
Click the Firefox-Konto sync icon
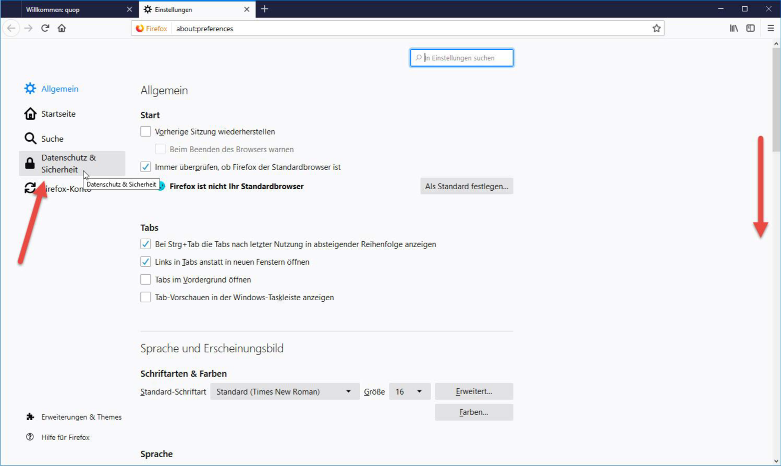[30, 188]
